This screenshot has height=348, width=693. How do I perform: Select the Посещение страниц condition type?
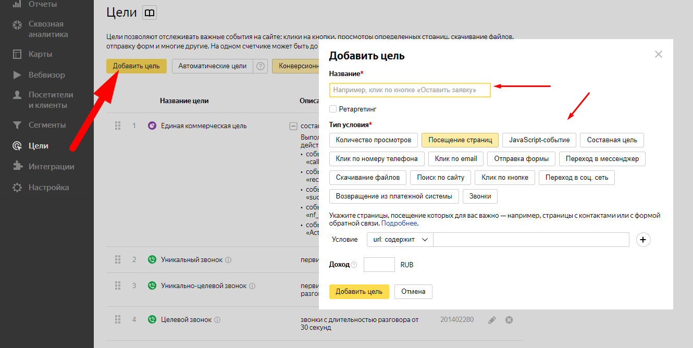(460, 140)
